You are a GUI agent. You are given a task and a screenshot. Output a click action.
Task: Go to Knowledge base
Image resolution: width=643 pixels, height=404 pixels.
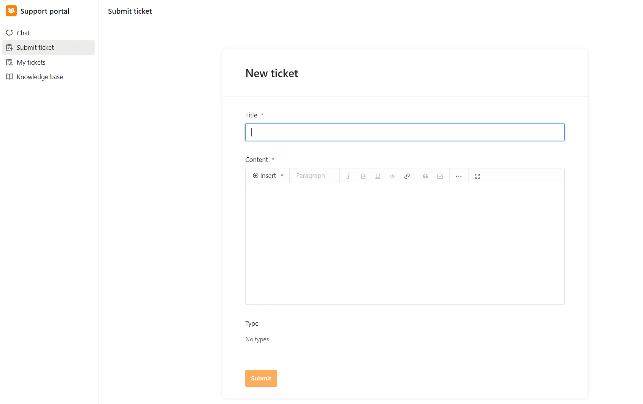[48, 77]
